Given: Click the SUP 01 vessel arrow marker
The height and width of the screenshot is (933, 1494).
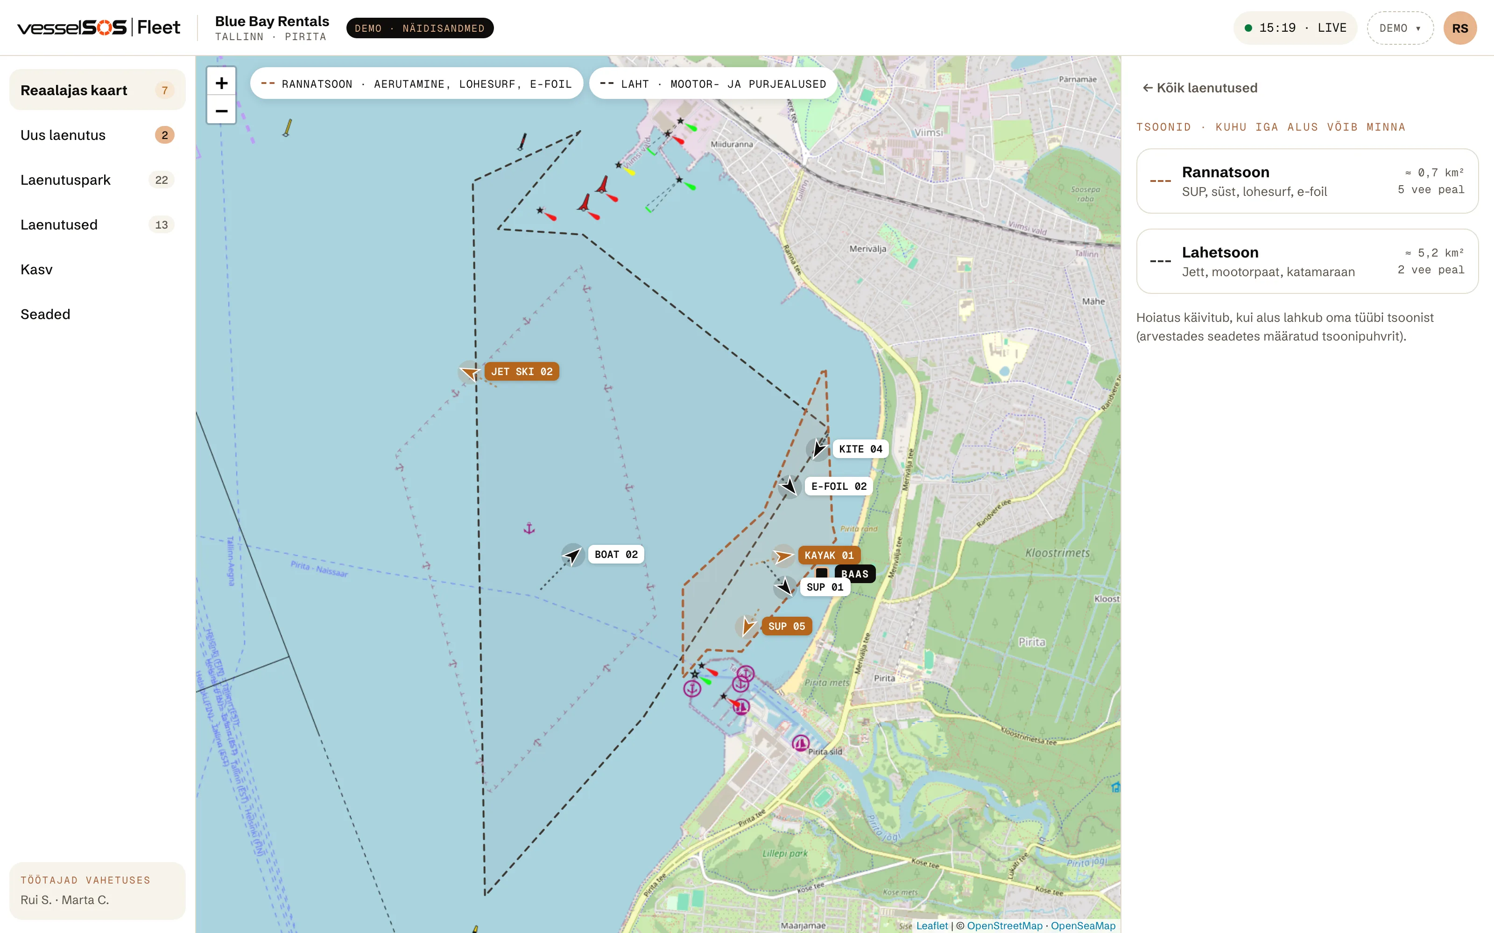Looking at the screenshot, I should click(x=785, y=587).
